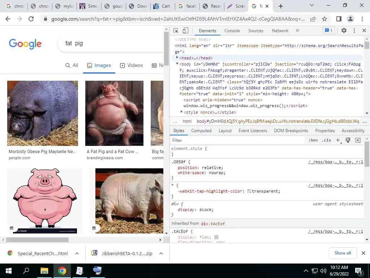Bookmark this page with star icon
Image resolution: width=370 pixels, height=278 pixels.
(324, 19)
